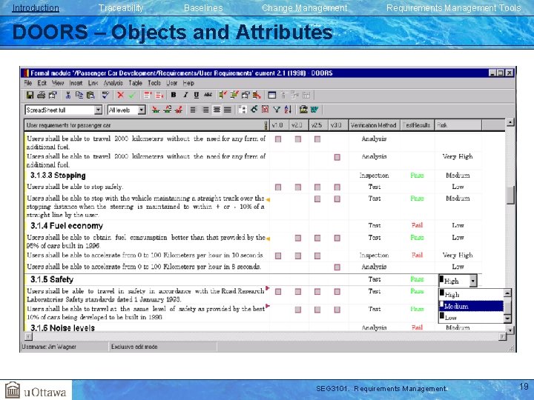Open the Insert menu
Viewport: 534px width, 400px height.
coord(76,83)
